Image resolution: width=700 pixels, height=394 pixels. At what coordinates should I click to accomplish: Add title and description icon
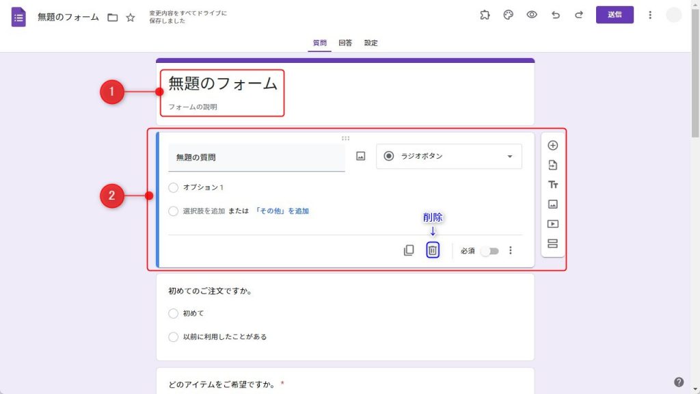coord(552,185)
